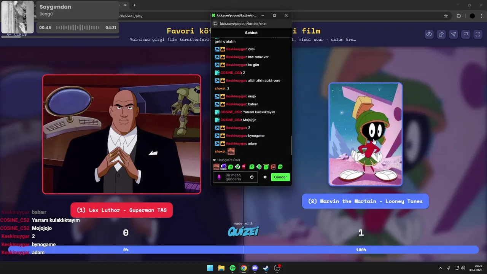Select the green emote with white headphones

[x=237, y=167]
